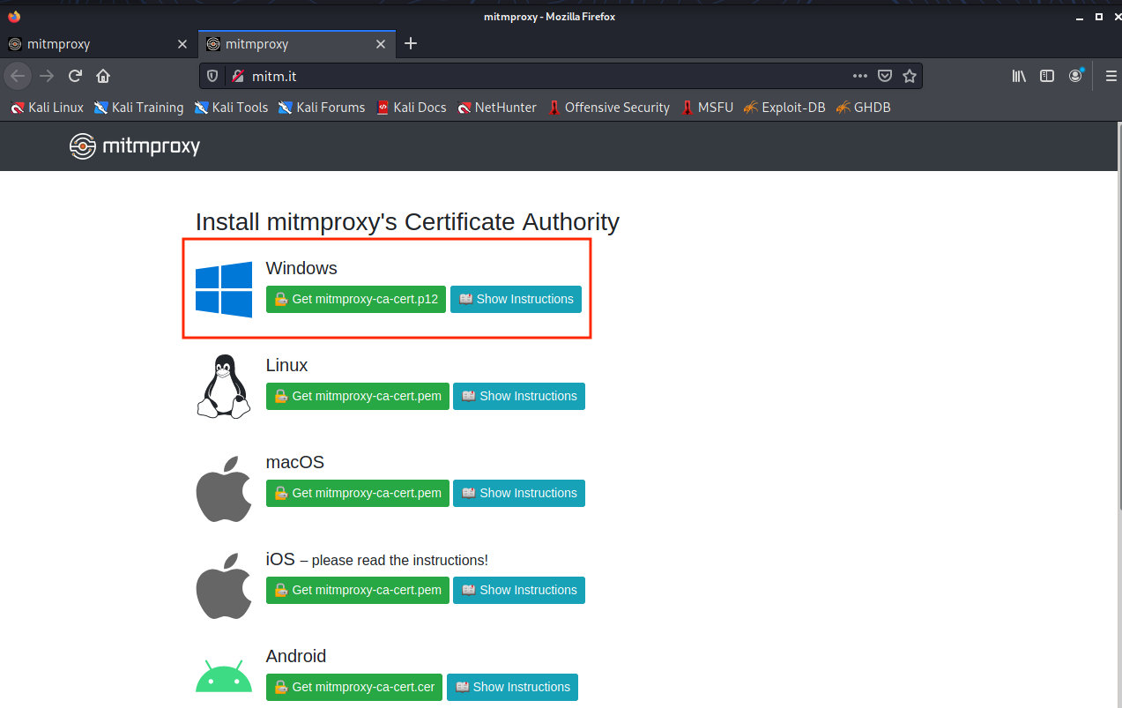Open the tracking protection shield icon
Viewport: 1122px width, 708px height.
click(x=212, y=77)
